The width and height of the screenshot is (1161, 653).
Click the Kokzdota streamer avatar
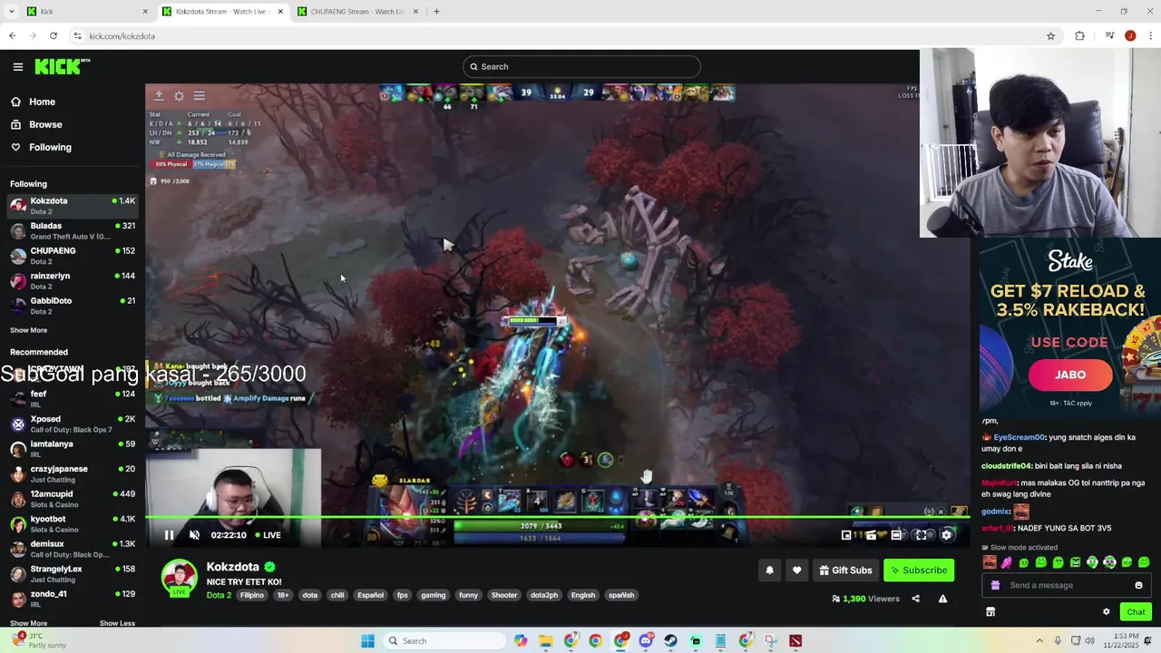180,576
